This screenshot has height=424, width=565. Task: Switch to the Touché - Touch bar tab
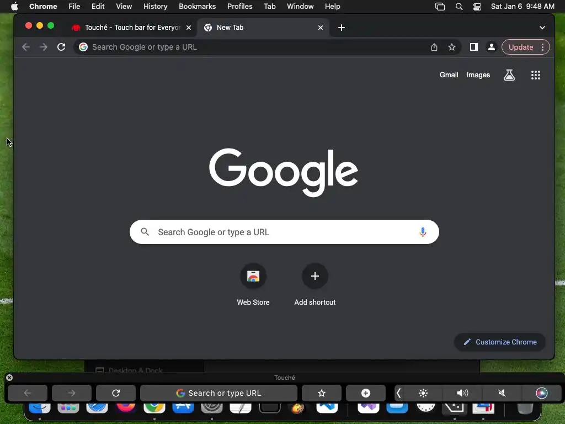point(131,28)
